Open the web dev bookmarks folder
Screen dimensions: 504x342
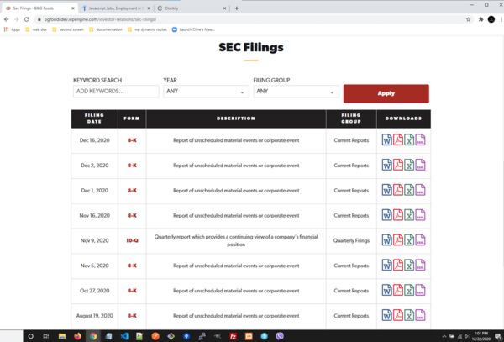[x=36, y=29]
